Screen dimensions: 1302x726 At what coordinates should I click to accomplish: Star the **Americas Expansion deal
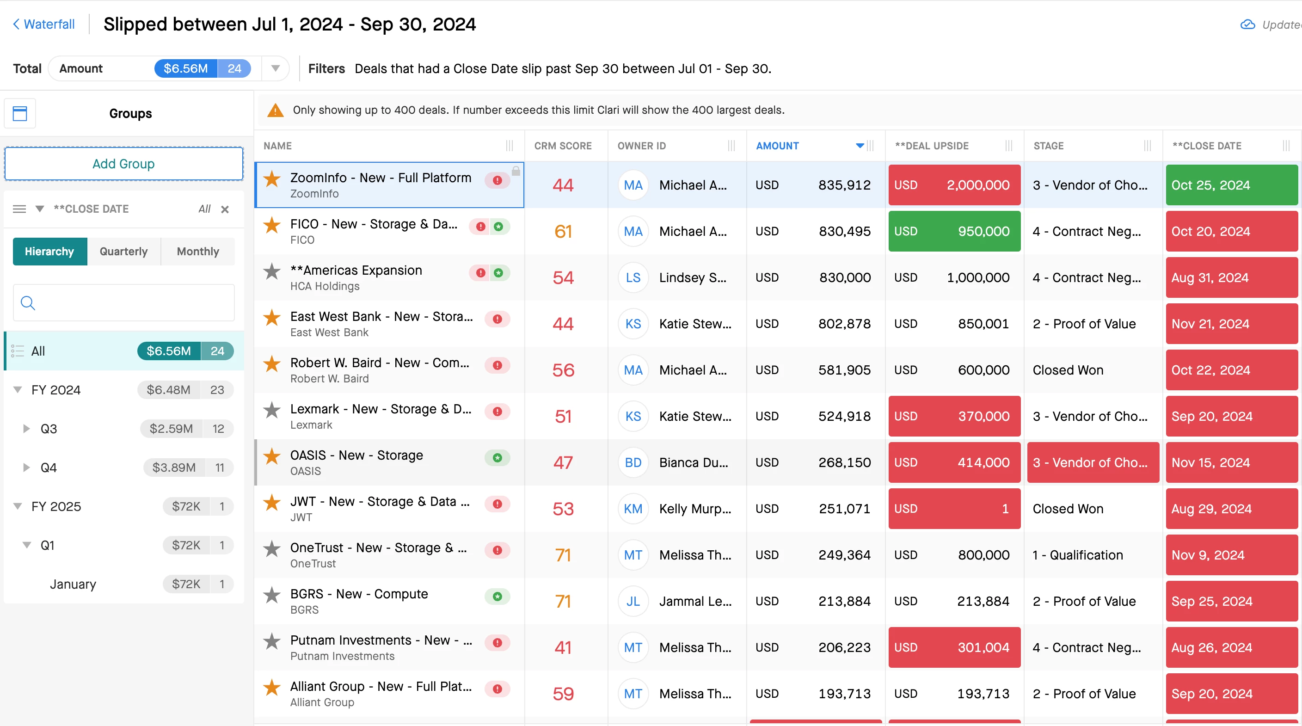point(272,271)
